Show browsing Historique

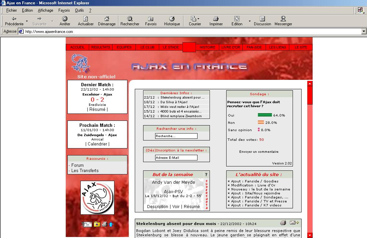(x=172, y=21)
